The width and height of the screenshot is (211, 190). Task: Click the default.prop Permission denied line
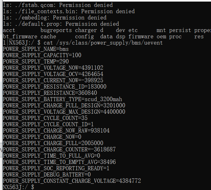pos(61,24)
